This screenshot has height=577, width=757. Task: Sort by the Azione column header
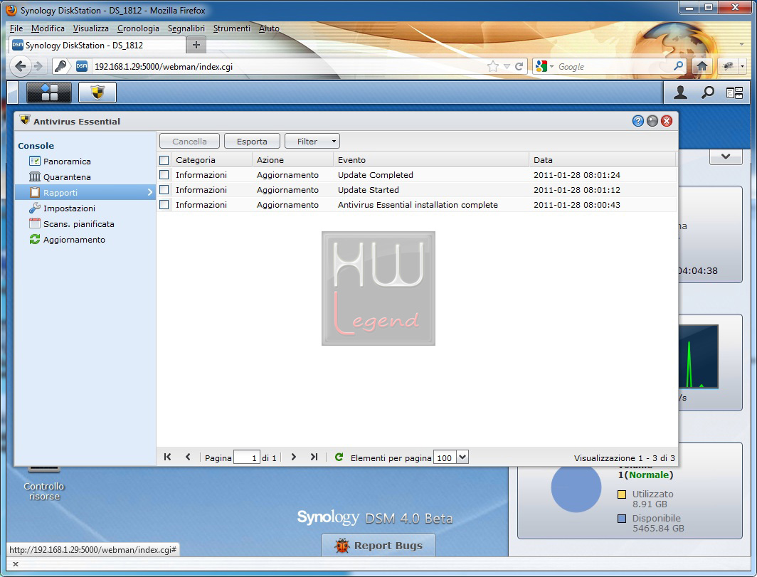(292, 160)
